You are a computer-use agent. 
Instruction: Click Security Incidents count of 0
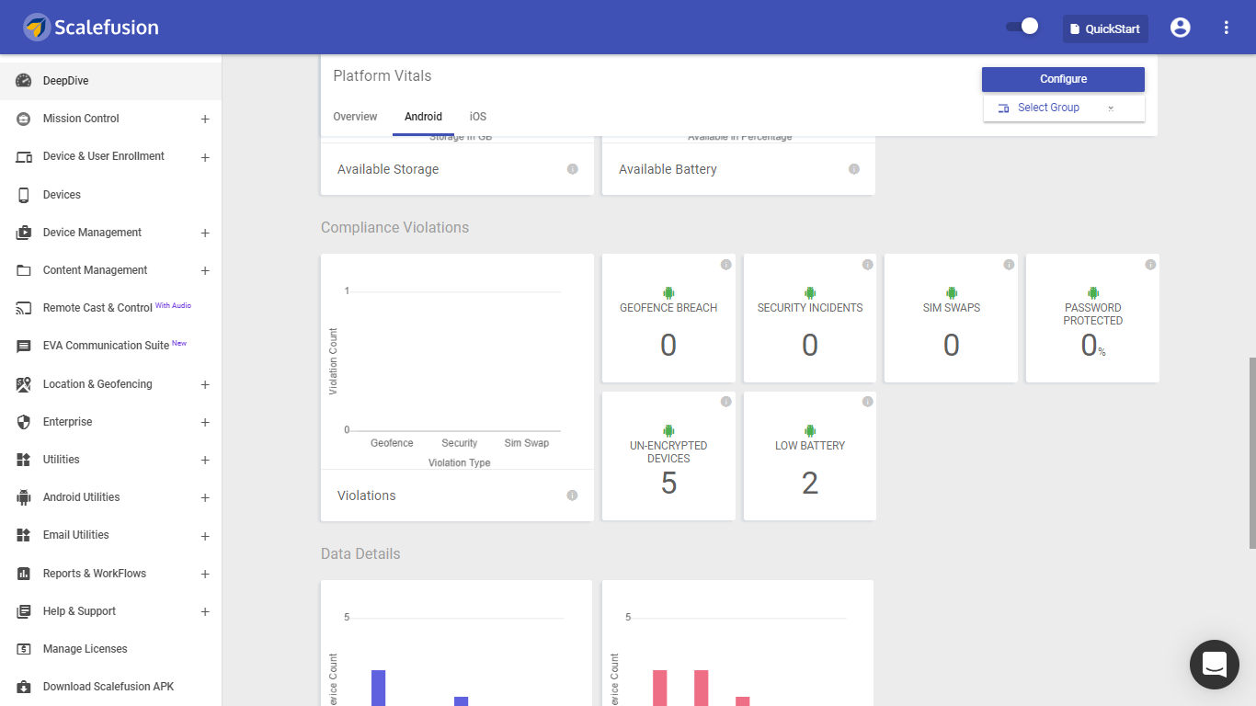tap(810, 345)
